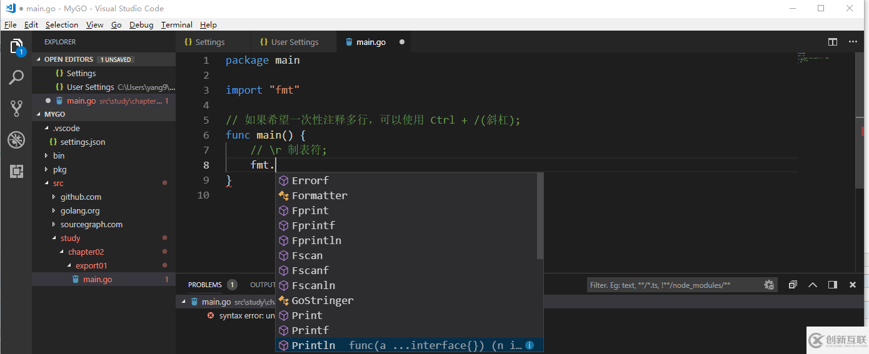Open User Settings in Open Editors list
The height and width of the screenshot is (354, 869).
[104, 87]
